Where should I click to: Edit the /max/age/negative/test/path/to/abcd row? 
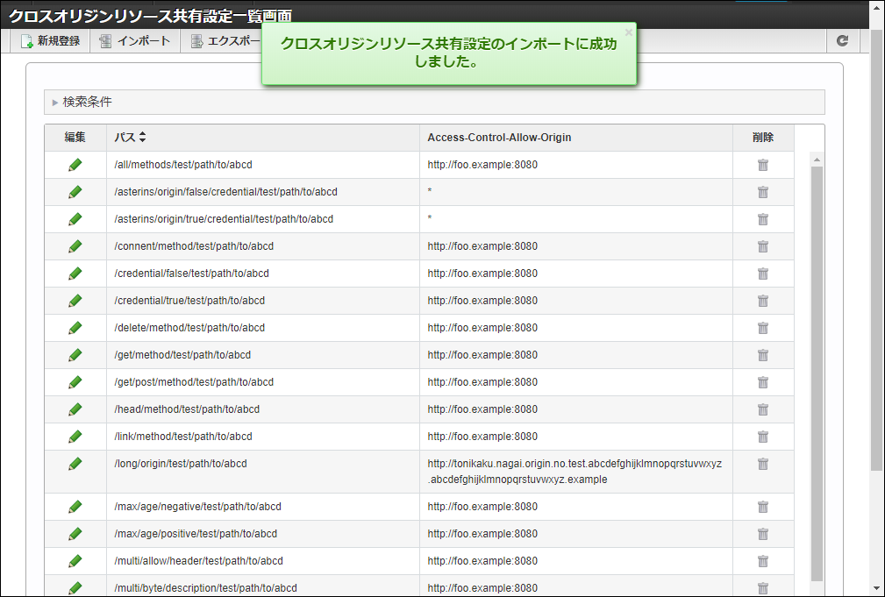[x=75, y=507]
